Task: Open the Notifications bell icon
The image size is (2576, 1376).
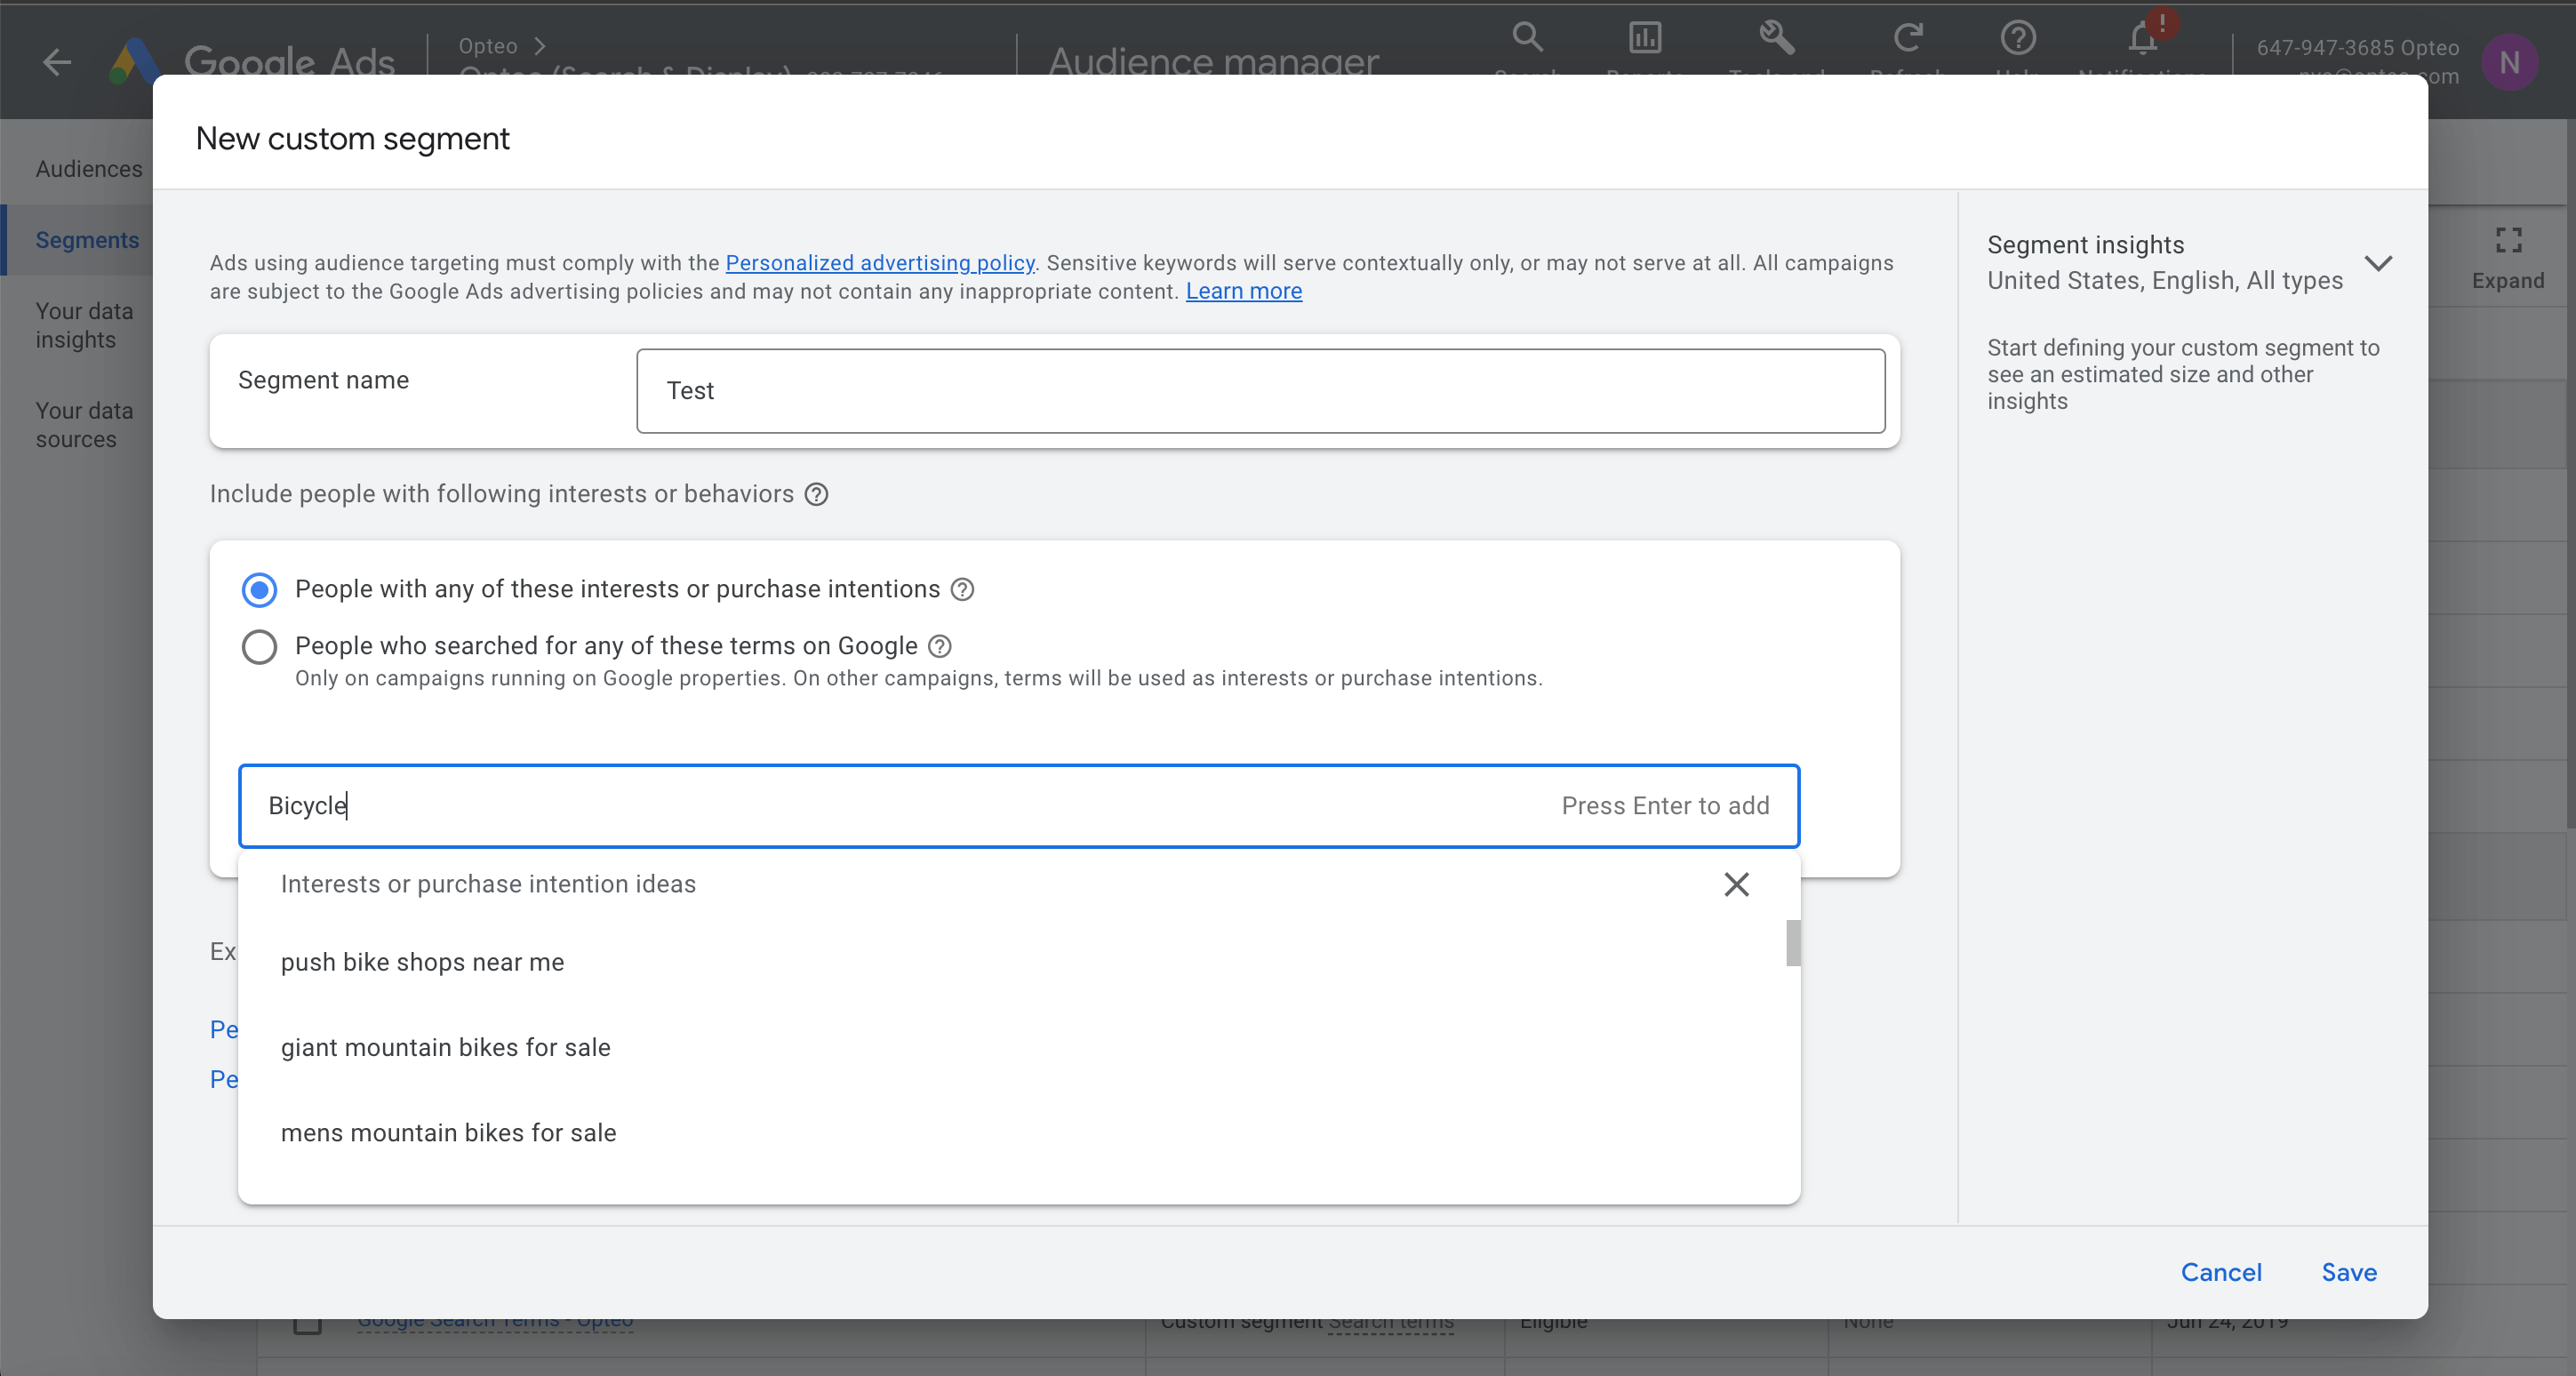Action: pyautogui.click(x=2142, y=38)
